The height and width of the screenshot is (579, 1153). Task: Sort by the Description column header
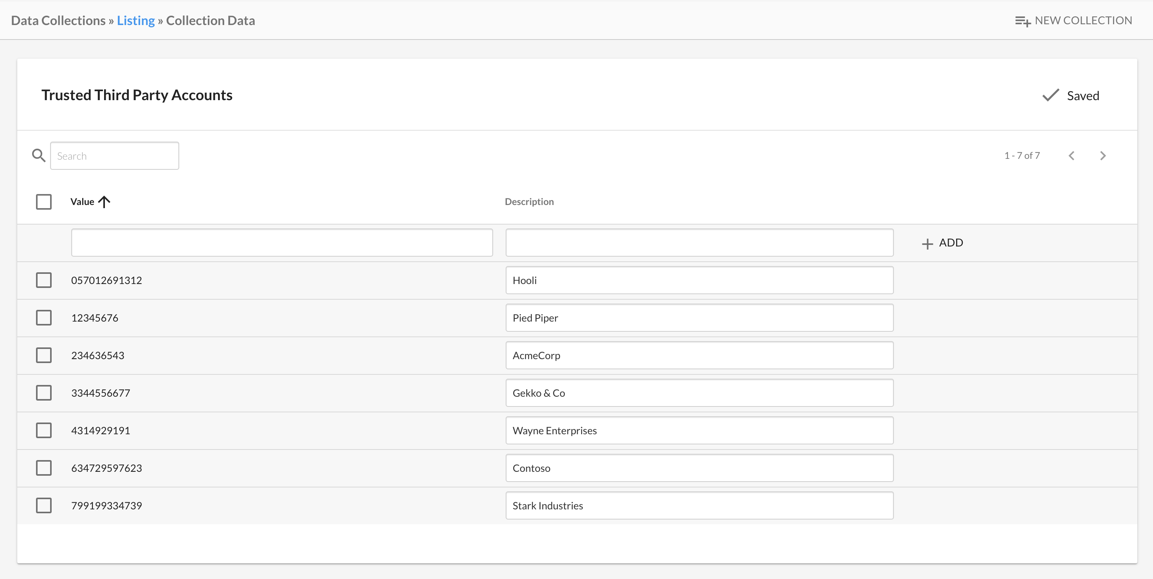(529, 202)
